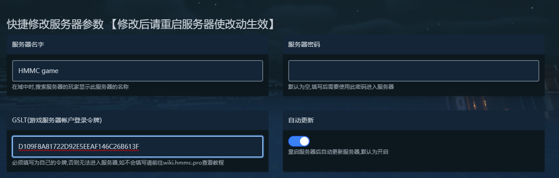Click the blue track of the 自动更新 switch
Image resolution: width=559 pixels, height=178 pixels.
pyautogui.click(x=294, y=141)
